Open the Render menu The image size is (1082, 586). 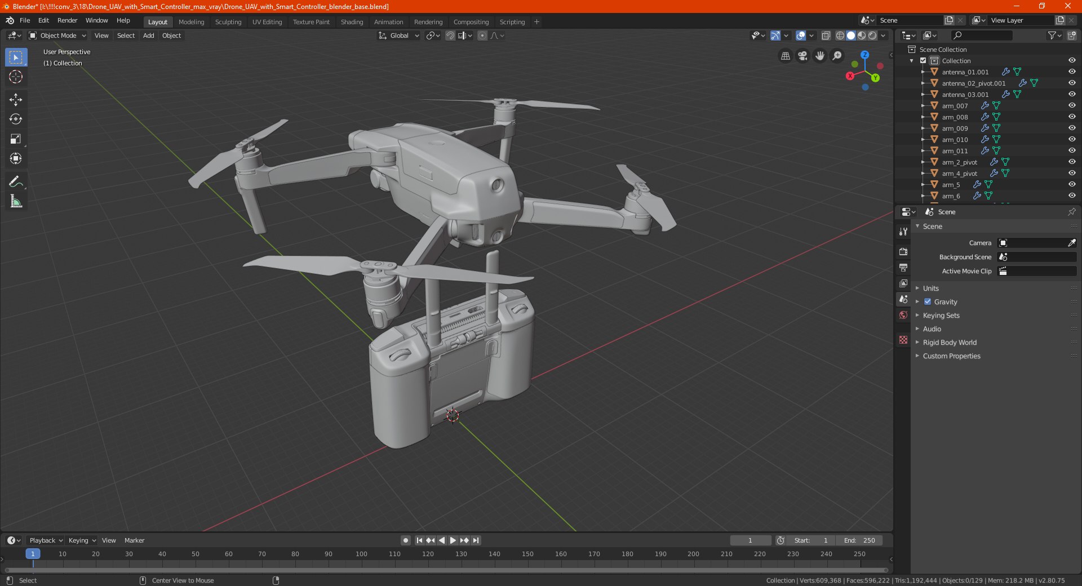point(67,20)
